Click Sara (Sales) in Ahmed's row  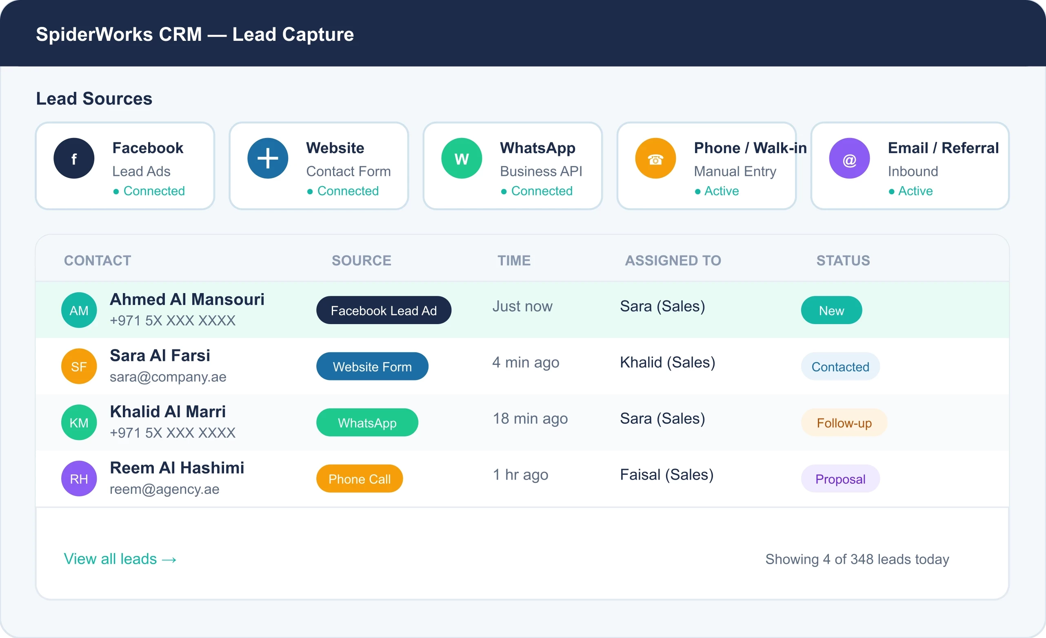click(662, 306)
